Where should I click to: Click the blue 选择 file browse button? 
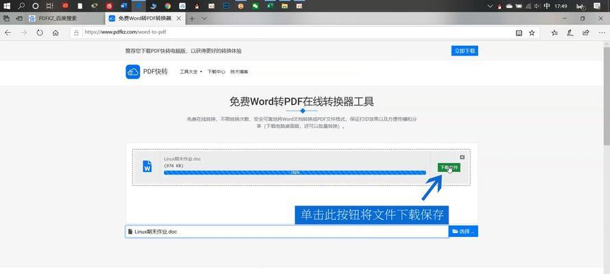(x=463, y=232)
